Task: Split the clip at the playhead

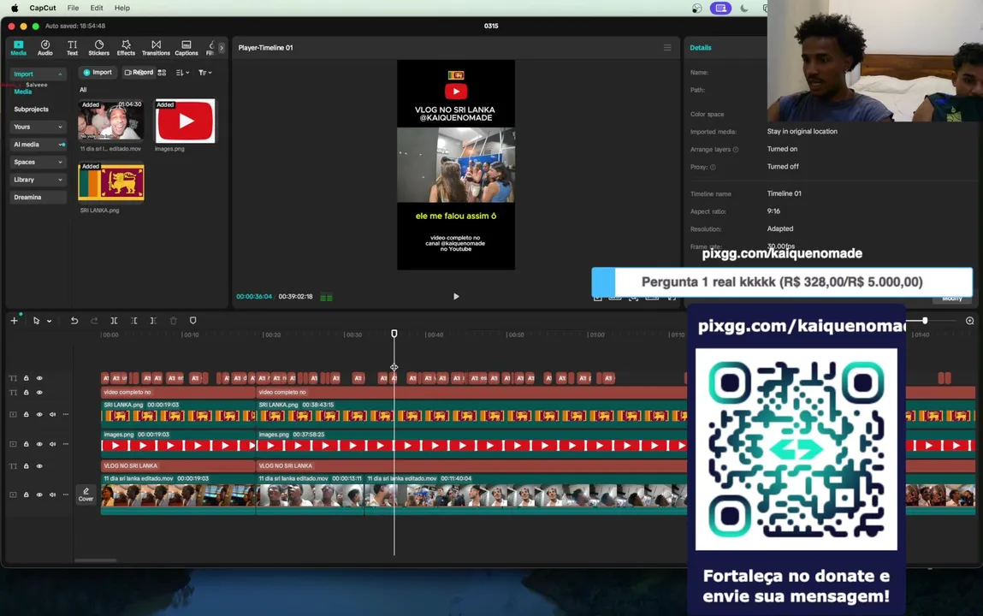Action: pyautogui.click(x=114, y=320)
